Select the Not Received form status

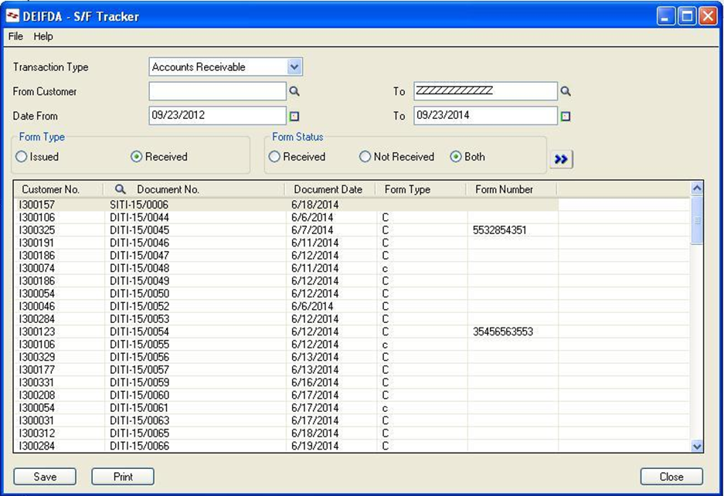365,157
